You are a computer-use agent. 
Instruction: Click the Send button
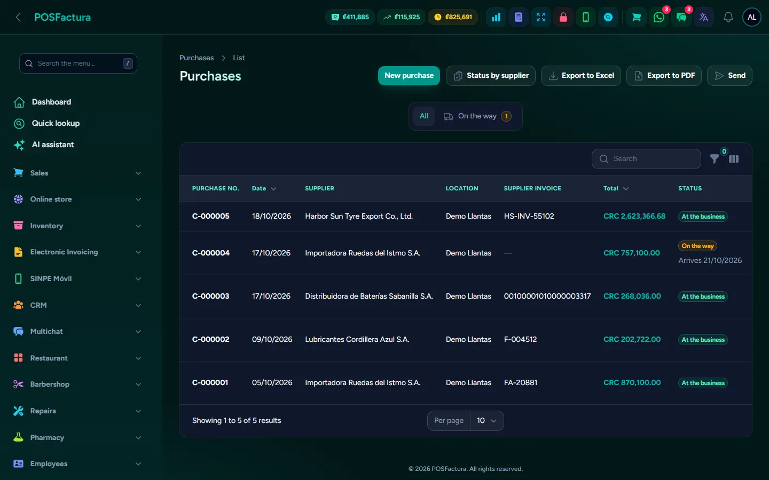point(729,76)
